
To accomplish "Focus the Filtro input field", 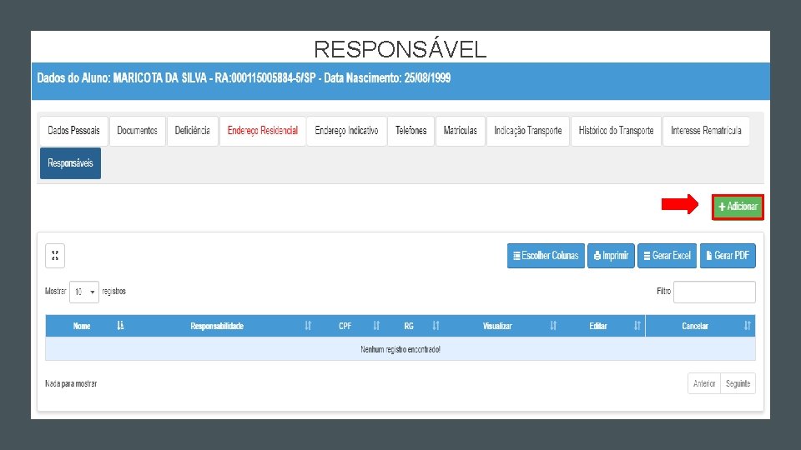I will click(x=714, y=292).
